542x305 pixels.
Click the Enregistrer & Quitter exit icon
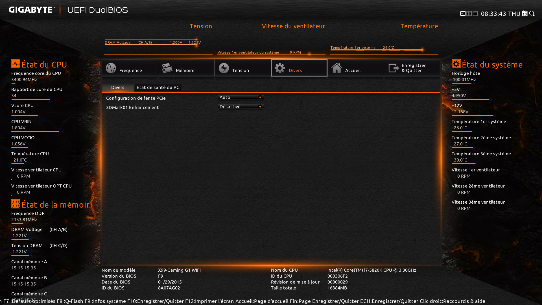(394, 68)
